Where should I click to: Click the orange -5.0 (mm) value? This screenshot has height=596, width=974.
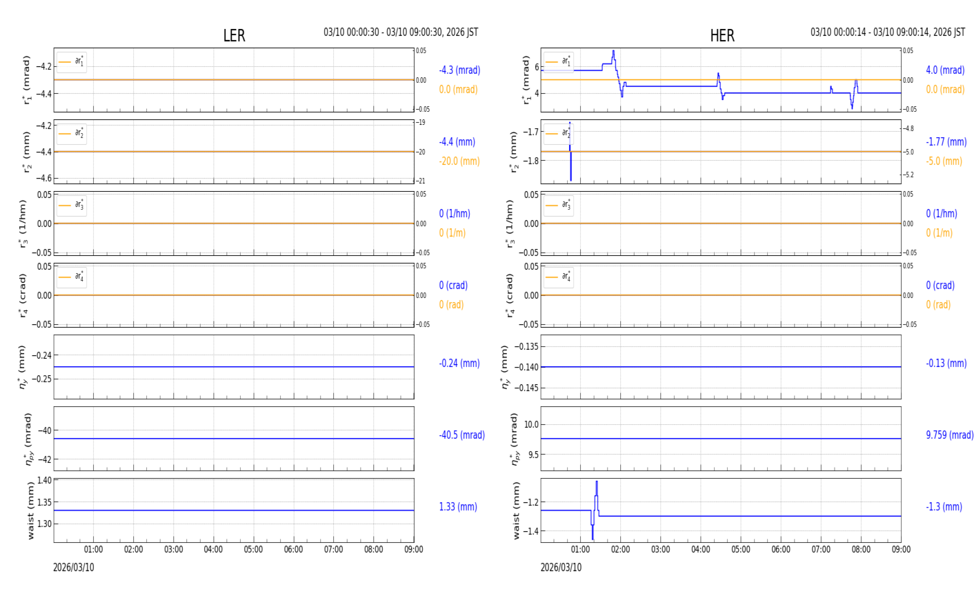click(944, 161)
